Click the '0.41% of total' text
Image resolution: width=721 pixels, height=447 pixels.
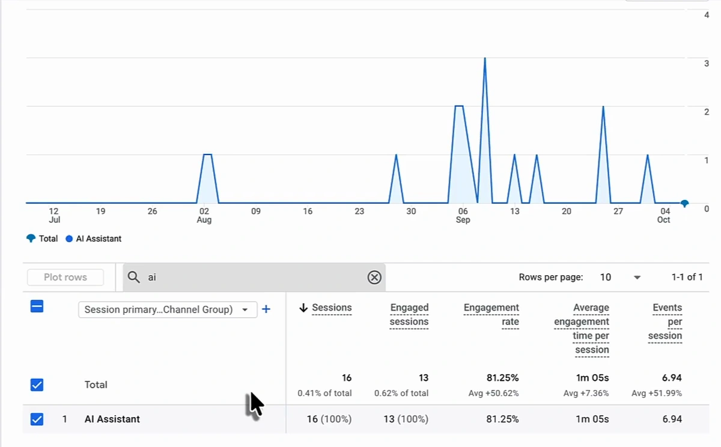tap(325, 393)
